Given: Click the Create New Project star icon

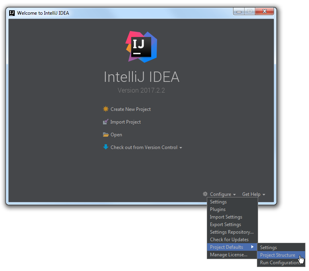Looking at the screenshot, I should coord(105,109).
